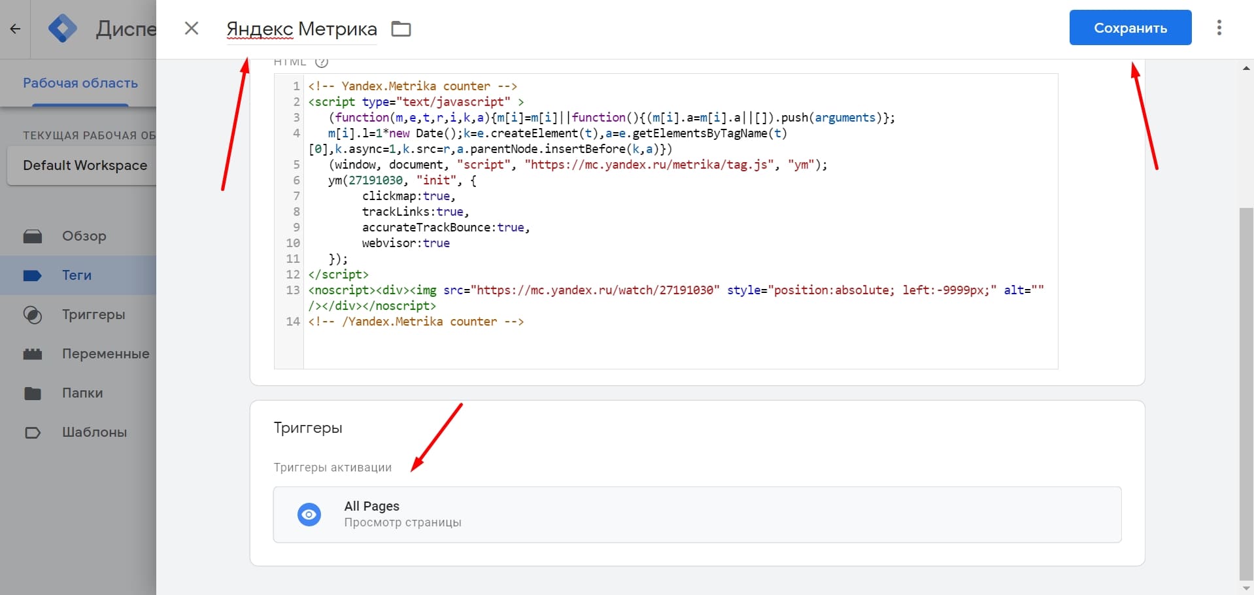Image resolution: width=1254 pixels, height=595 pixels.
Task: Click the HTML help question mark icon
Action: tap(322, 62)
